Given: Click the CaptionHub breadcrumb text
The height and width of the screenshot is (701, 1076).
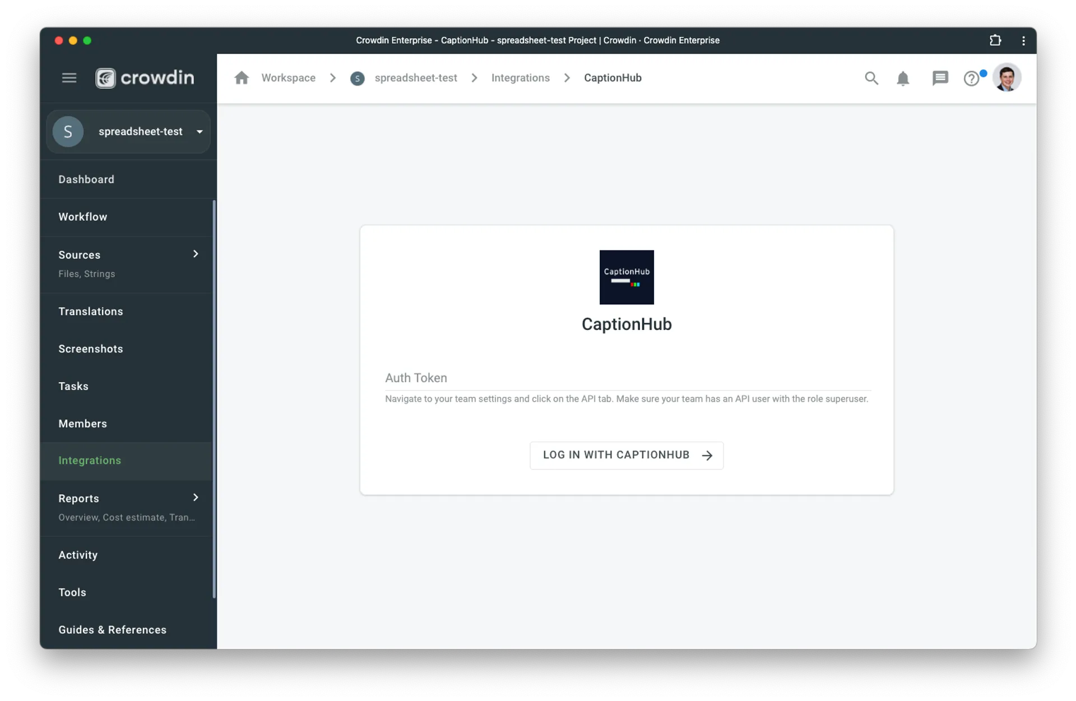Looking at the screenshot, I should pos(613,78).
